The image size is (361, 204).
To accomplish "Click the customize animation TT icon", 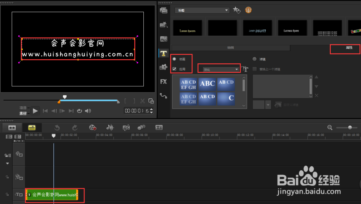I will tap(245, 69).
